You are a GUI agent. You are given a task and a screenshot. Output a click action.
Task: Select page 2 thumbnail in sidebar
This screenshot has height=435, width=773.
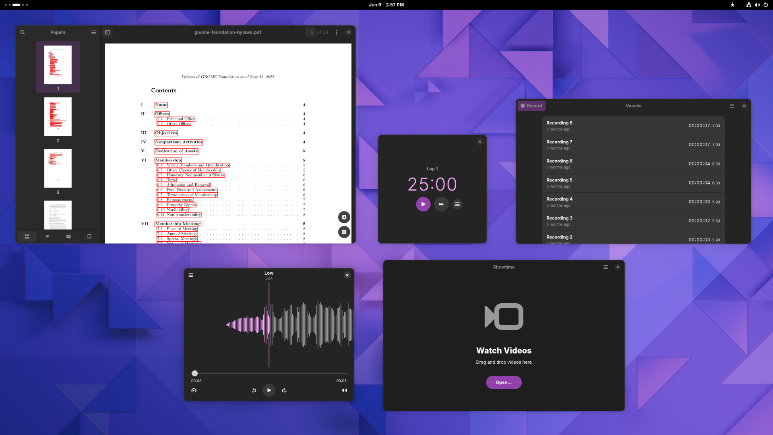pos(58,116)
